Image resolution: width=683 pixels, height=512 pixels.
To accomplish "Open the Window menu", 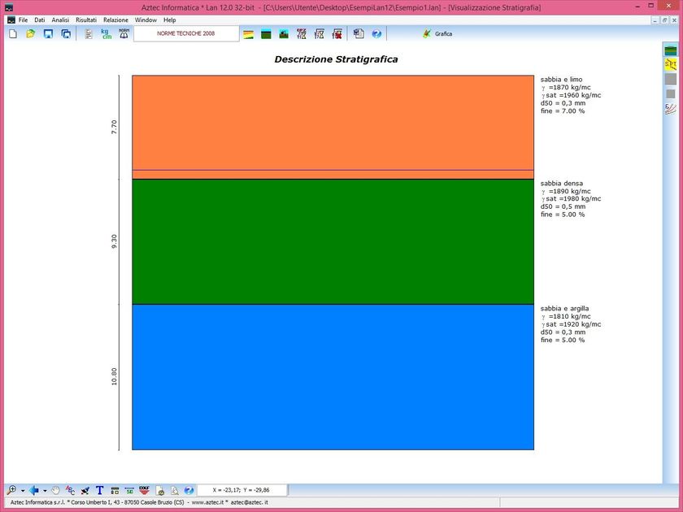I will (x=146, y=20).
